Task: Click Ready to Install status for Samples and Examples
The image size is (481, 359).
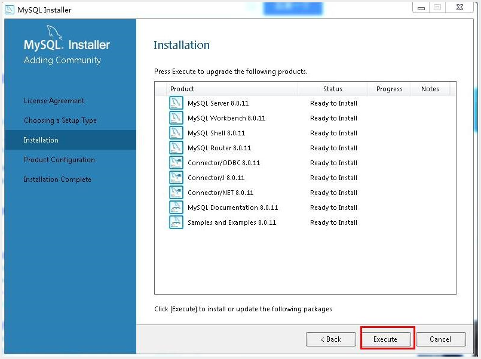Action: tap(334, 222)
